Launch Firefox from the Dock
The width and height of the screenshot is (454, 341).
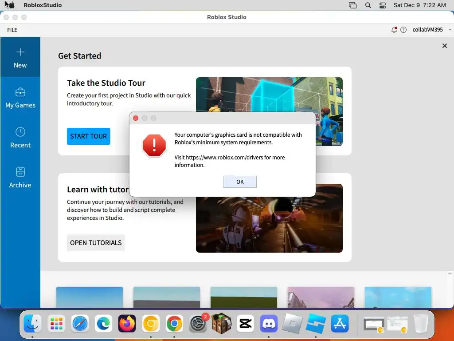pyautogui.click(x=127, y=323)
